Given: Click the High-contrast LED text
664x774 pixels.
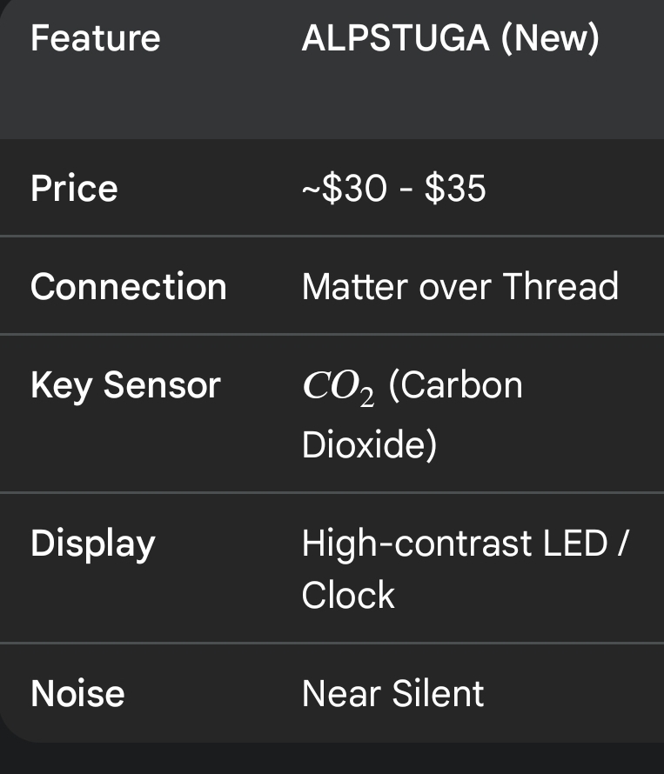Looking at the screenshot, I should click(454, 544).
